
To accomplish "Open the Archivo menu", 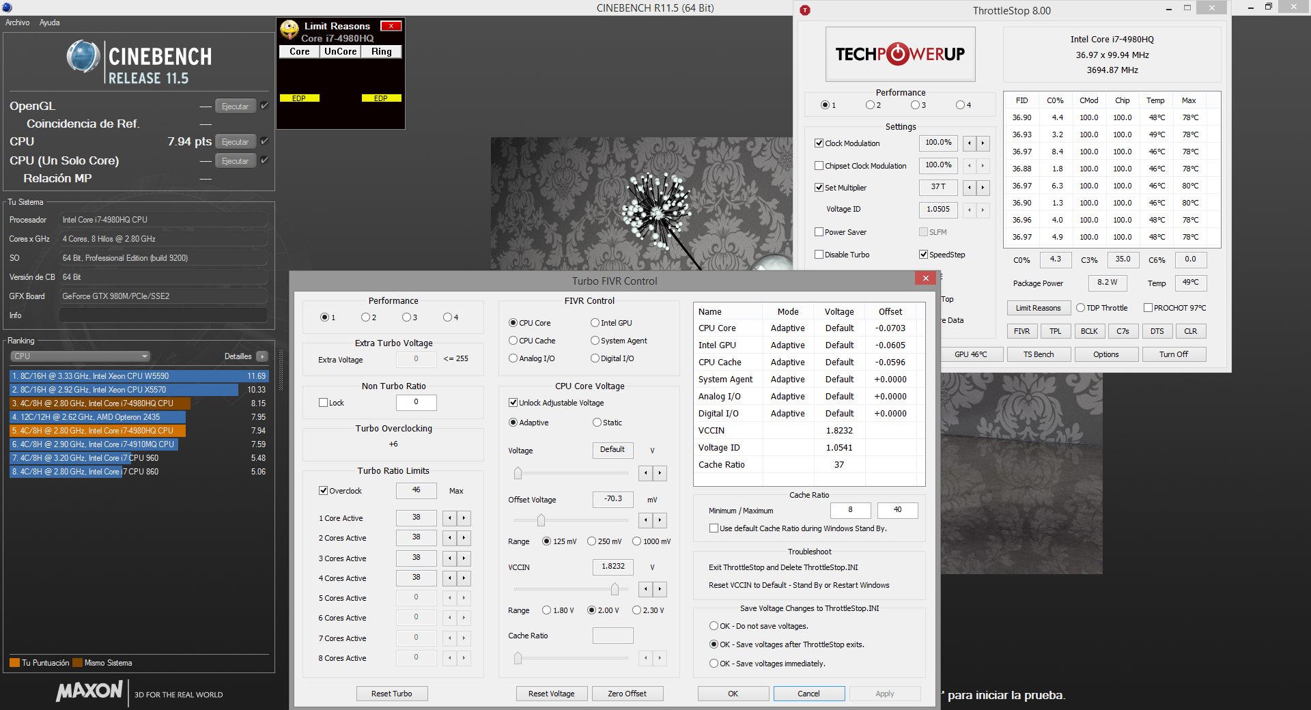I will coord(18,23).
